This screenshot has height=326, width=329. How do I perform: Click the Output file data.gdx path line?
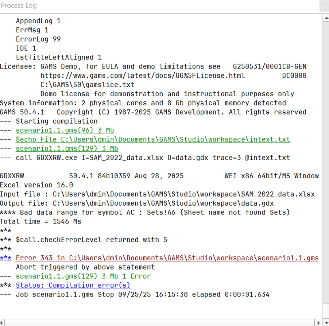137,203
